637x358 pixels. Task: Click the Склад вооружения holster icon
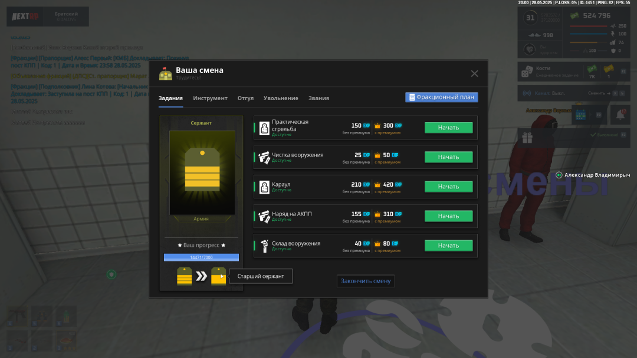[264, 246]
